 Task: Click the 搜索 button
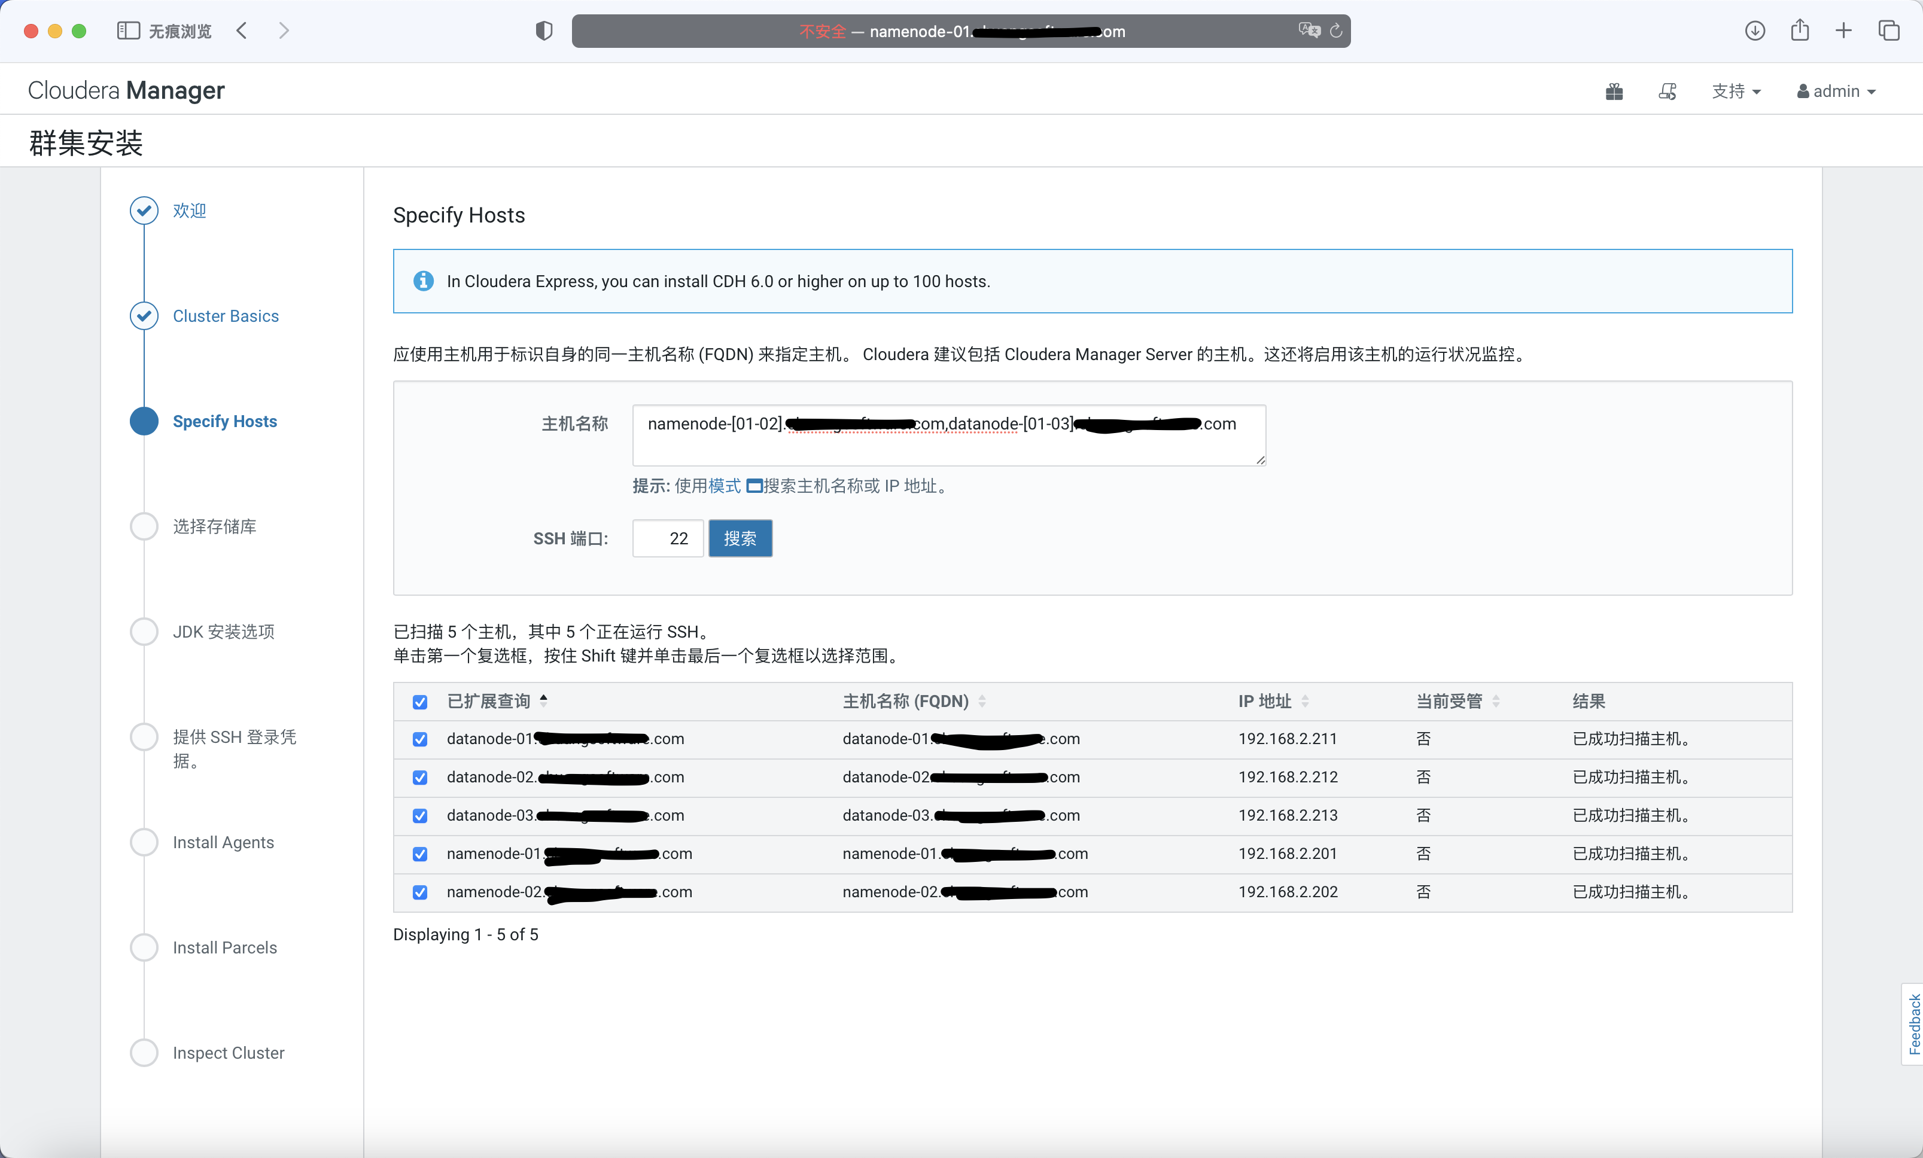[x=740, y=538]
